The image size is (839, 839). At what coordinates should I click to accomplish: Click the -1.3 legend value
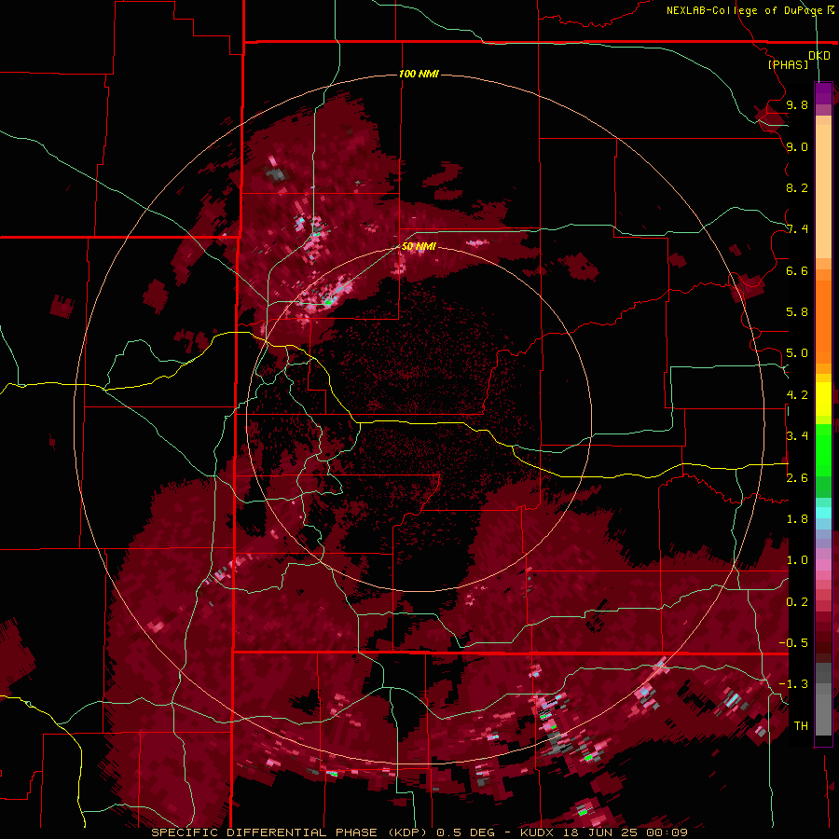[x=793, y=684]
